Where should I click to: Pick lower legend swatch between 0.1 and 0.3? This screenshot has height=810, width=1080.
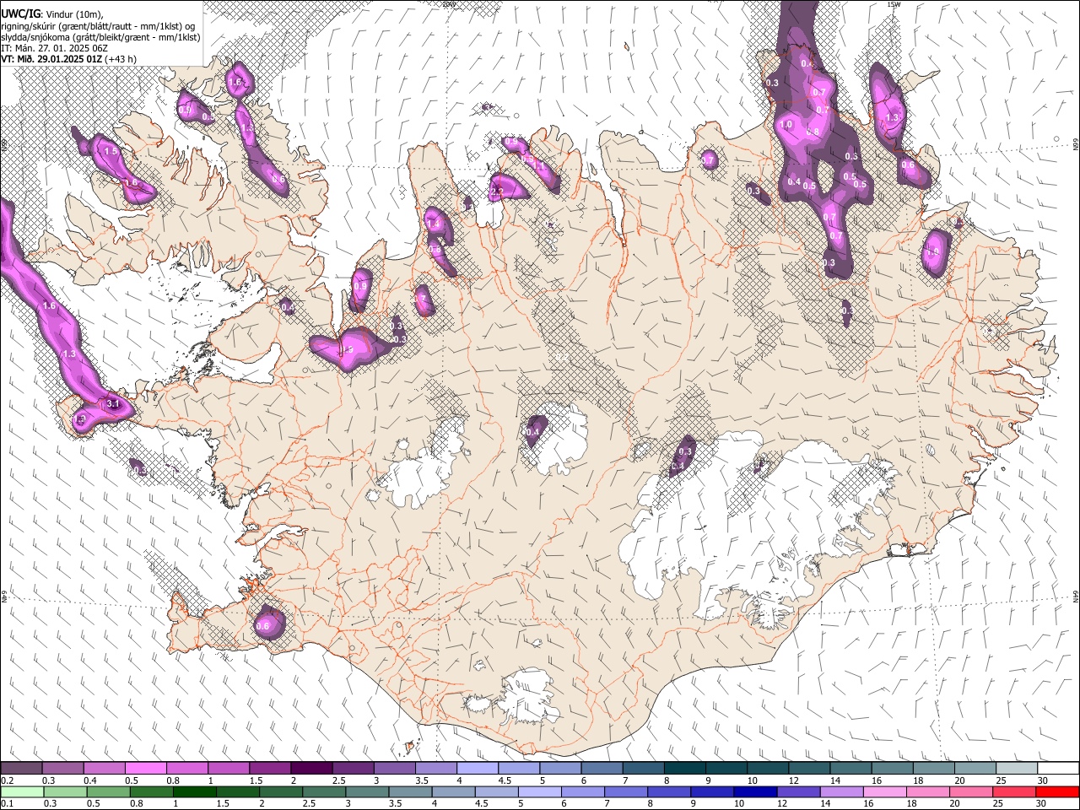pos(22,791)
